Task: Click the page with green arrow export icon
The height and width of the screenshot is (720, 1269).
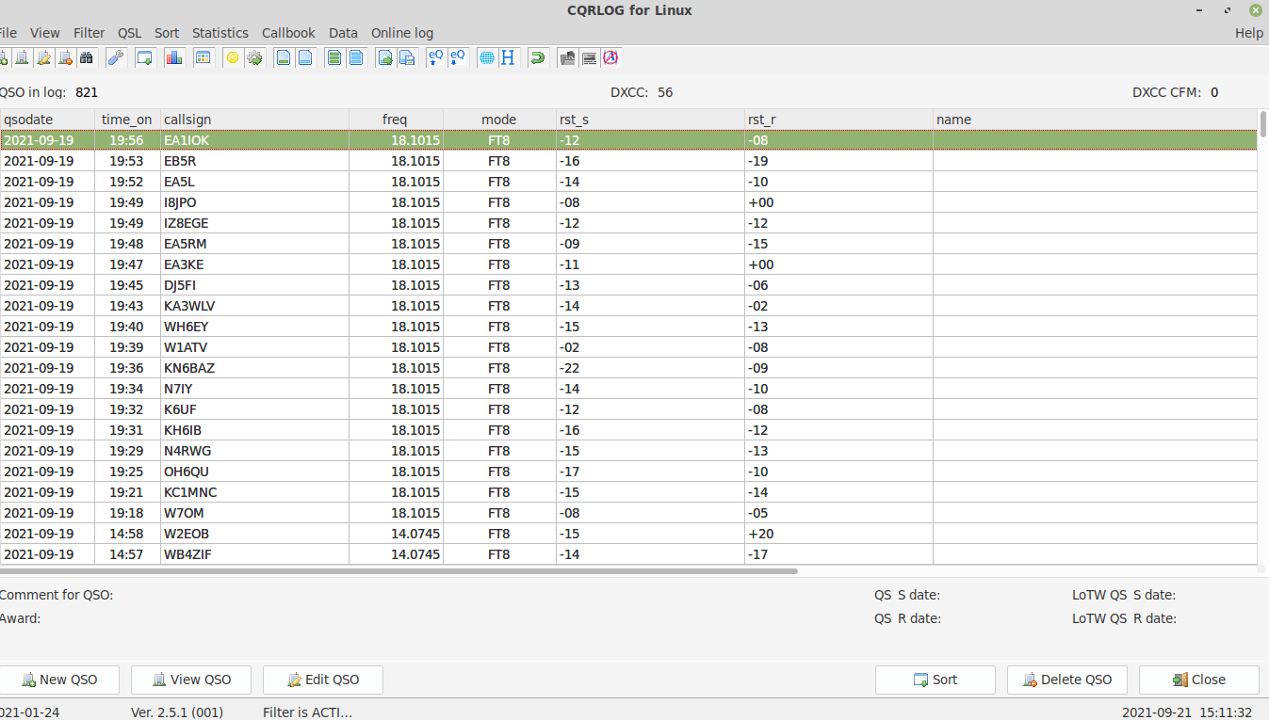Action: tap(385, 57)
